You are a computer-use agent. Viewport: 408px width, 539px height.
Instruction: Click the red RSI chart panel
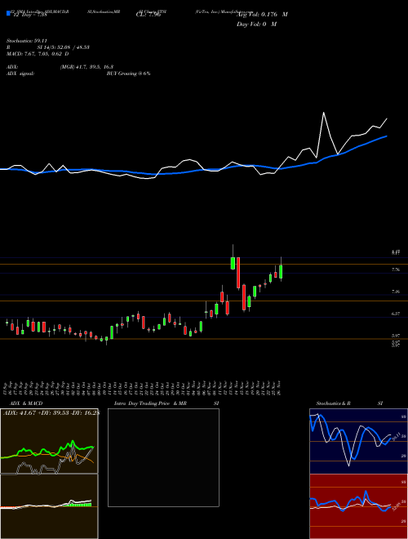[x=358, y=506]
